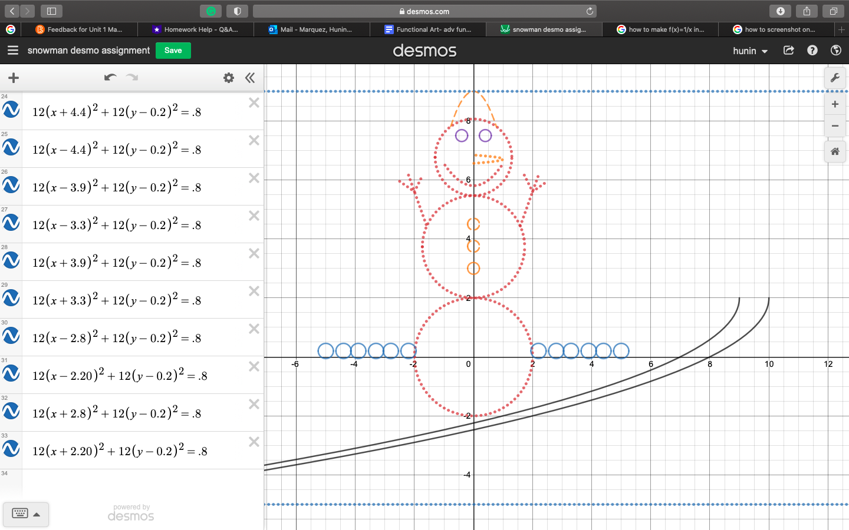Undo the last edit
The width and height of the screenshot is (849, 530).
pyautogui.click(x=110, y=78)
